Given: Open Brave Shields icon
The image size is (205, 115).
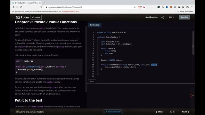Looking at the screenshot, I should click(x=140, y=7).
